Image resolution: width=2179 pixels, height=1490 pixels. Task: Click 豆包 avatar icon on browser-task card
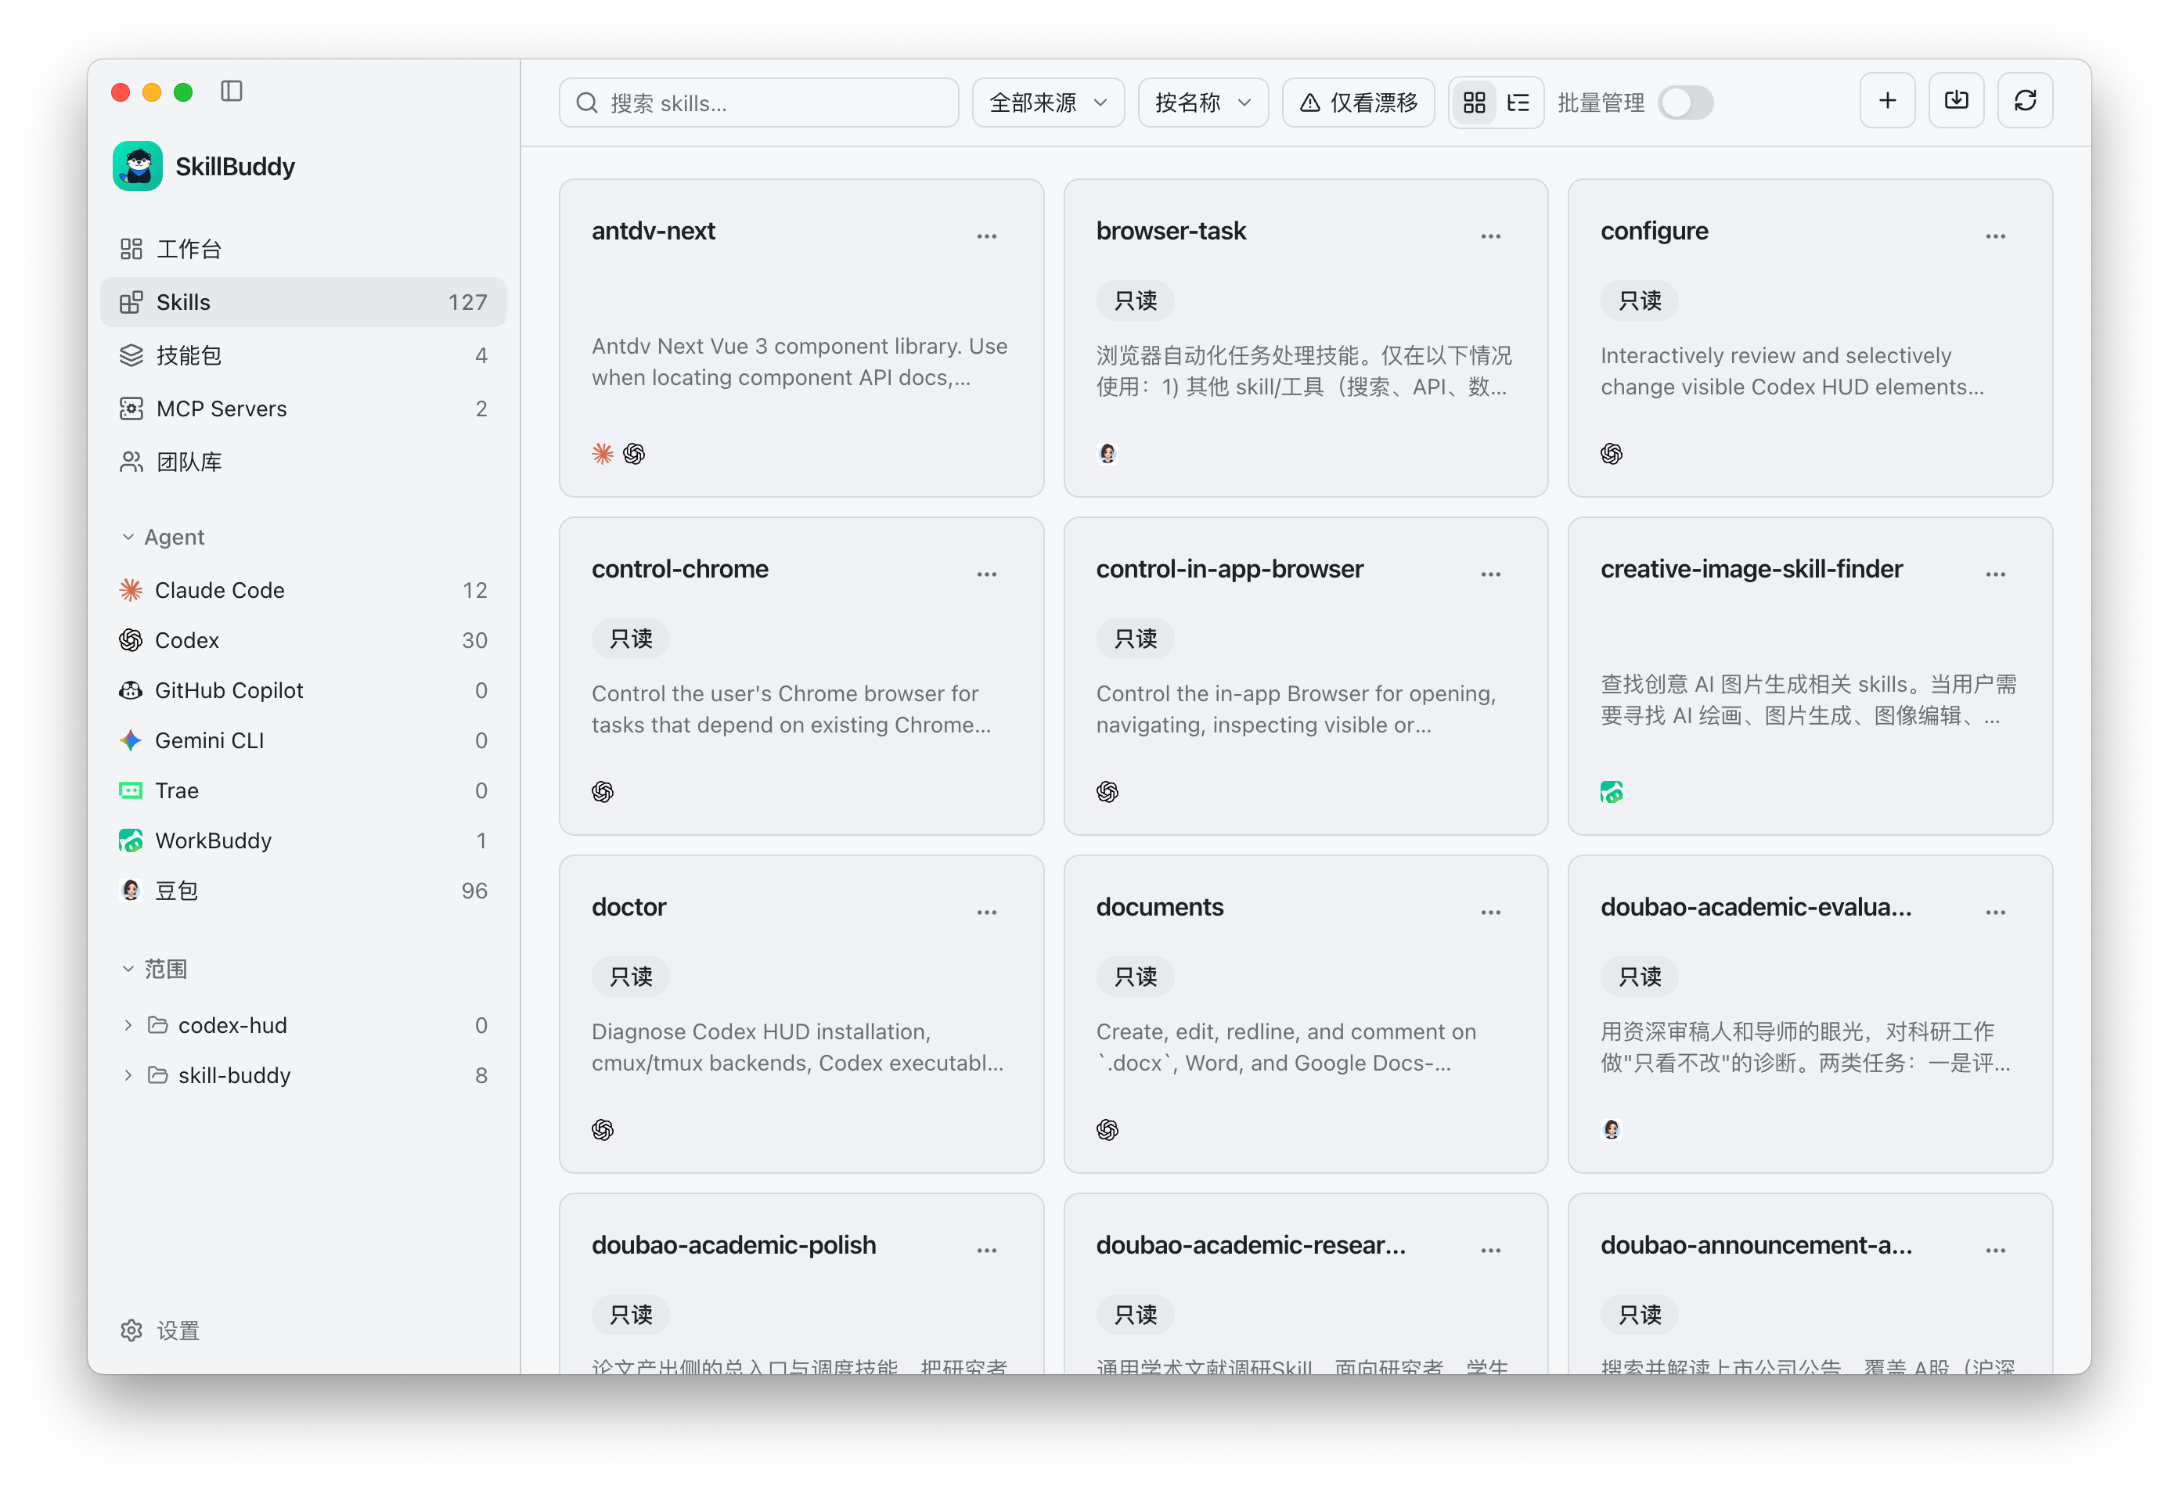(1108, 454)
